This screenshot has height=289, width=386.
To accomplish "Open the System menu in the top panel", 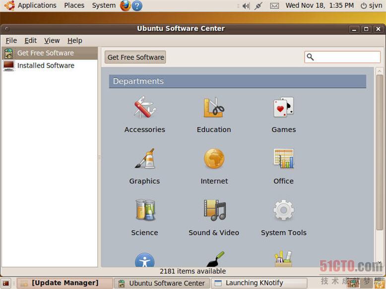I will click(104, 5).
